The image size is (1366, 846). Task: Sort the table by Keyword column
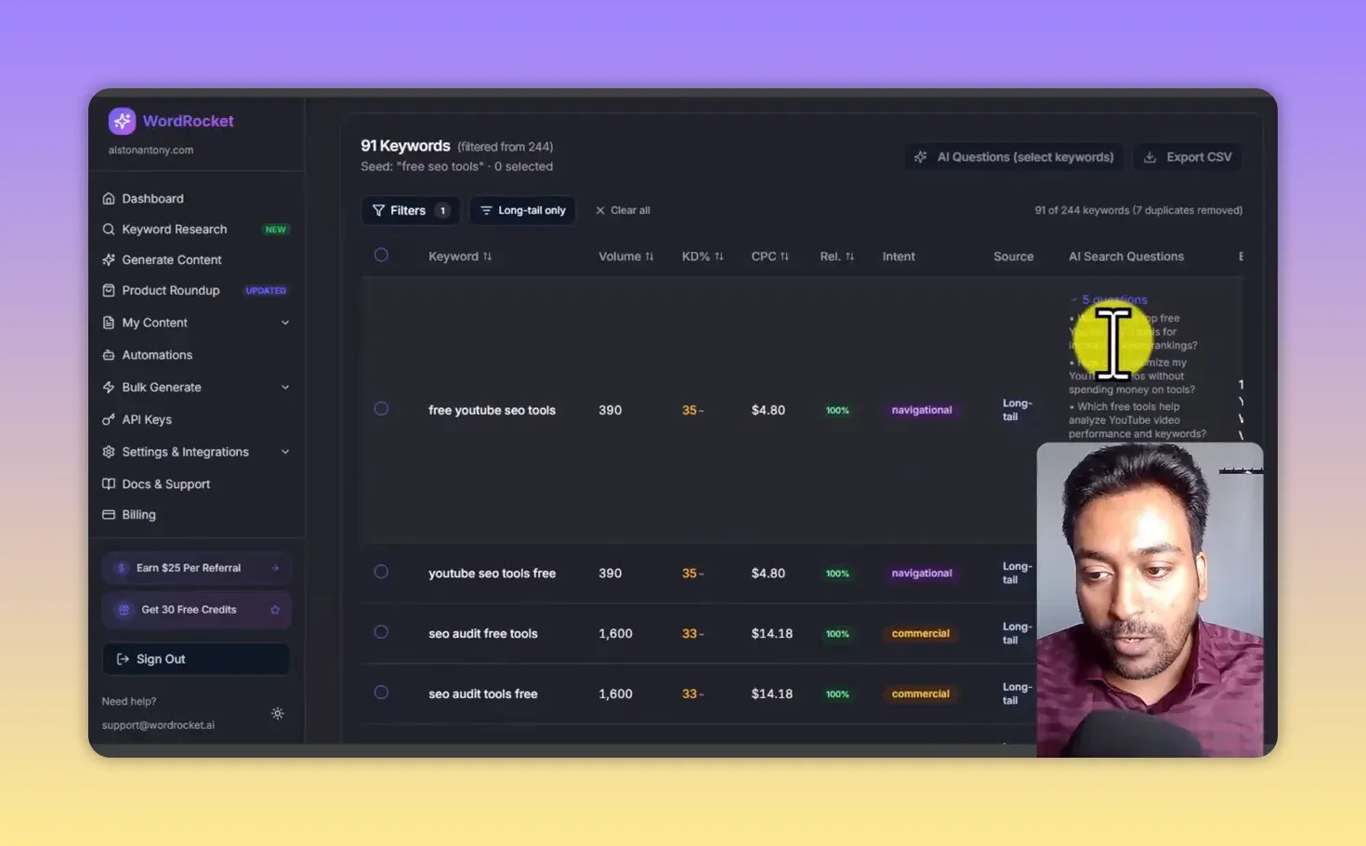pos(460,257)
